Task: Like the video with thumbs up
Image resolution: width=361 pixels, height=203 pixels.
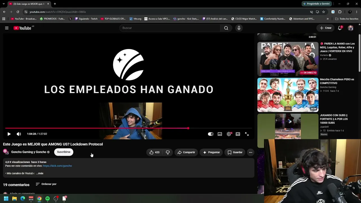Action: pyautogui.click(x=154, y=152)
